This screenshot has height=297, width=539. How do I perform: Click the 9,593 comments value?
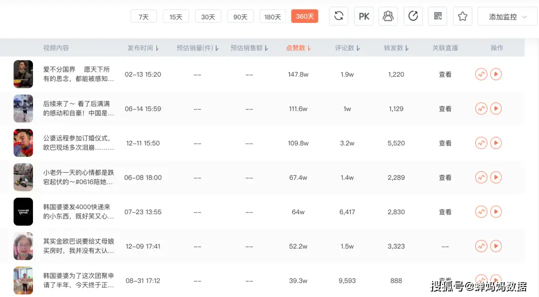347,281
